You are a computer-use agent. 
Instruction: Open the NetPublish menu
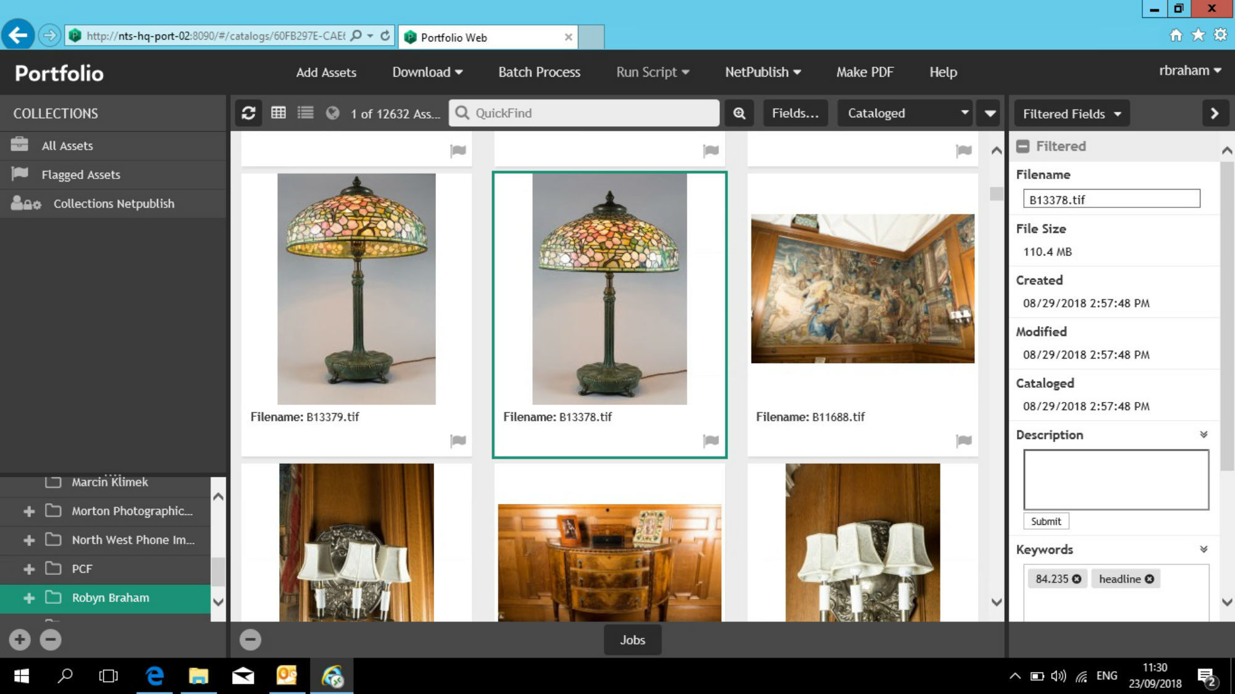763,72
